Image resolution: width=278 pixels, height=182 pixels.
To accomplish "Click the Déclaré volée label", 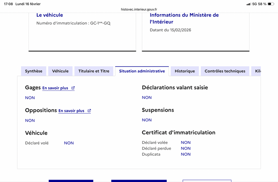I will click(155, 142).
